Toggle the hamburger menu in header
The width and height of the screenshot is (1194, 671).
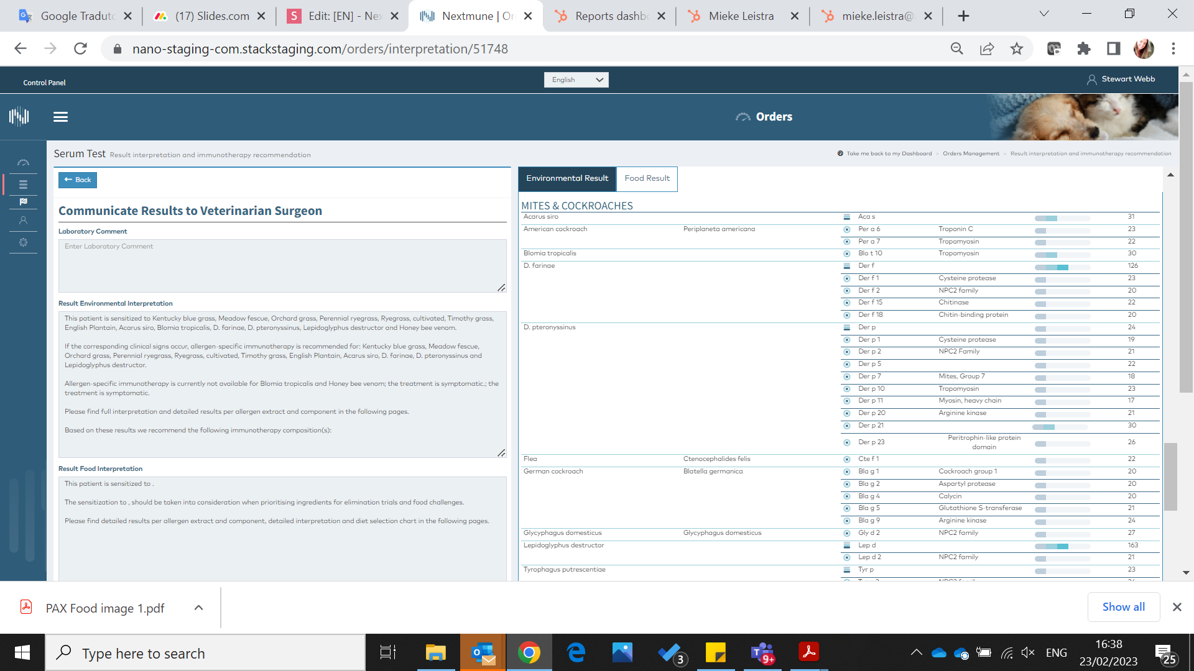click(x=60, y=117)
